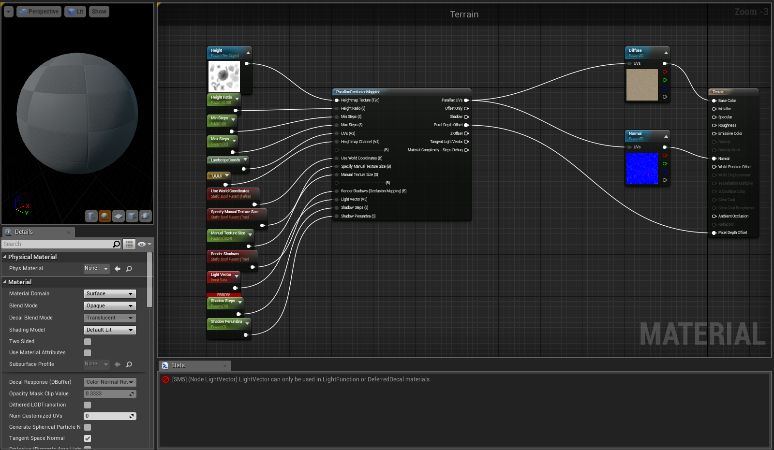774x450 pixels.
Task: Collapse the Material section
Action: click(5, 282)
